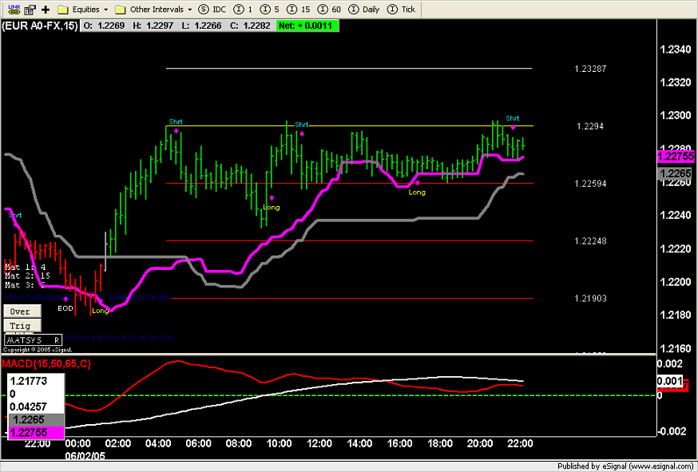Select the IDC symbol shortcut
Image resolution: width=698 pixels, height=472 pixels.
coord(212,9)
